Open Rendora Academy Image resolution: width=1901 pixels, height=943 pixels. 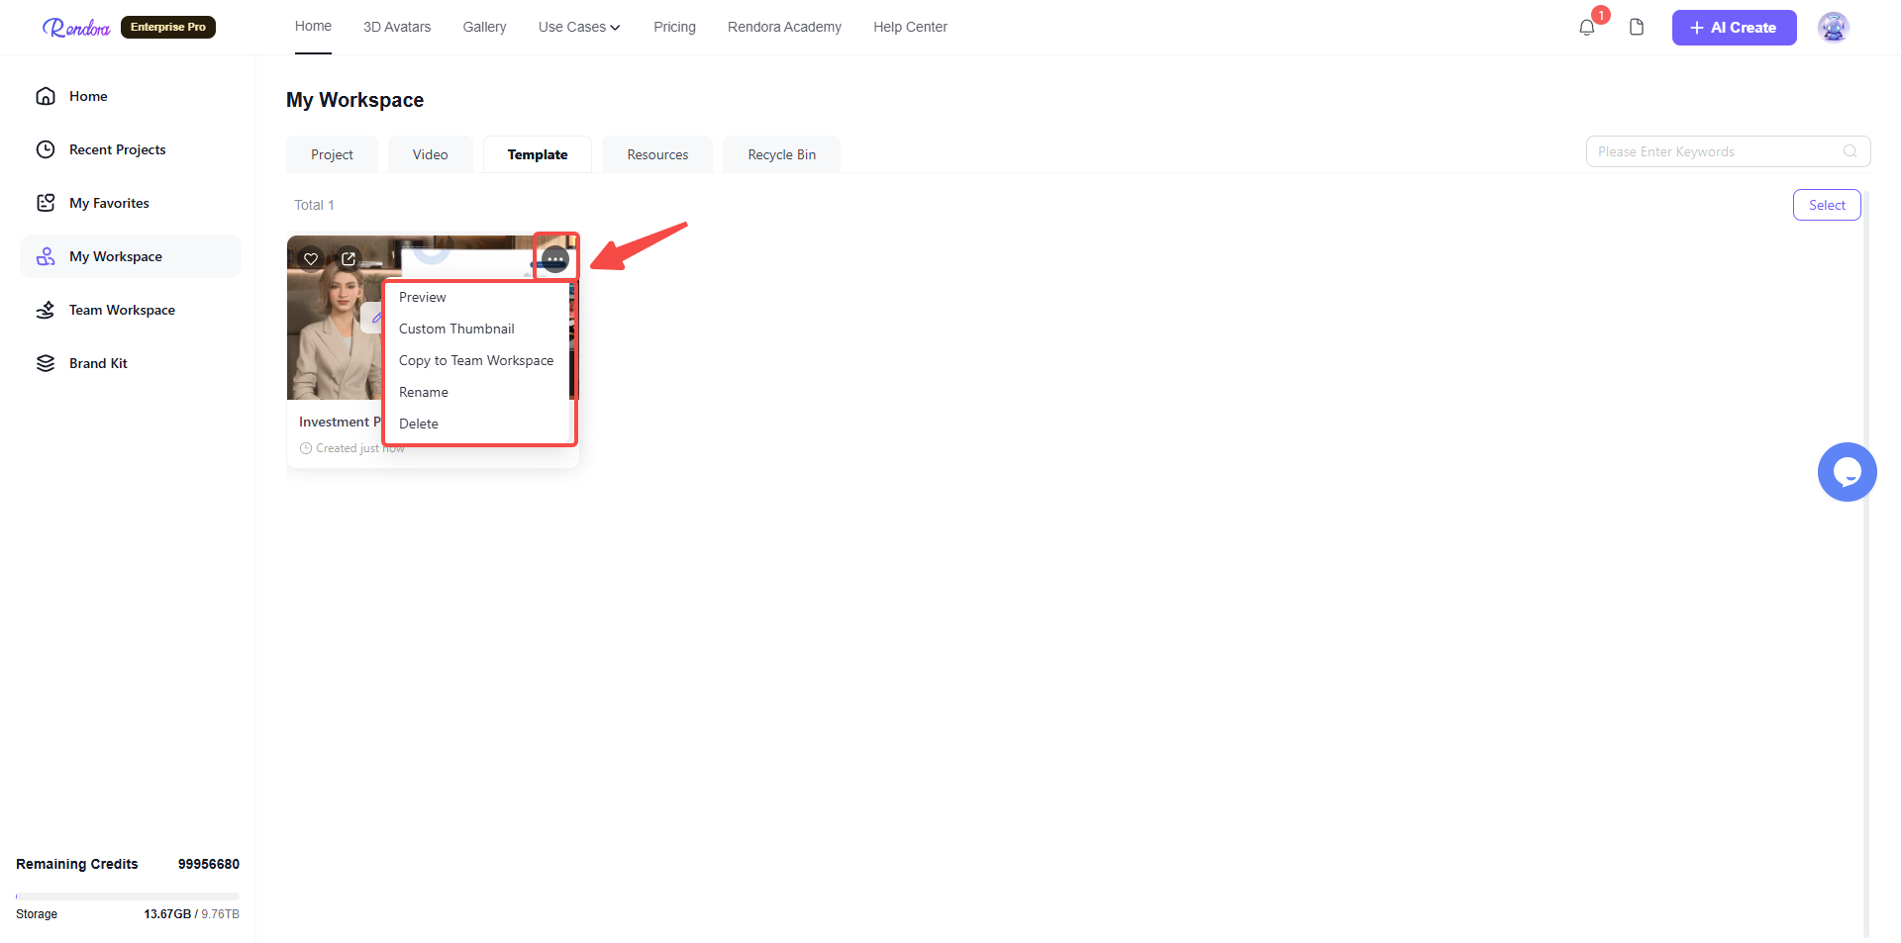[x=784, y=27]
